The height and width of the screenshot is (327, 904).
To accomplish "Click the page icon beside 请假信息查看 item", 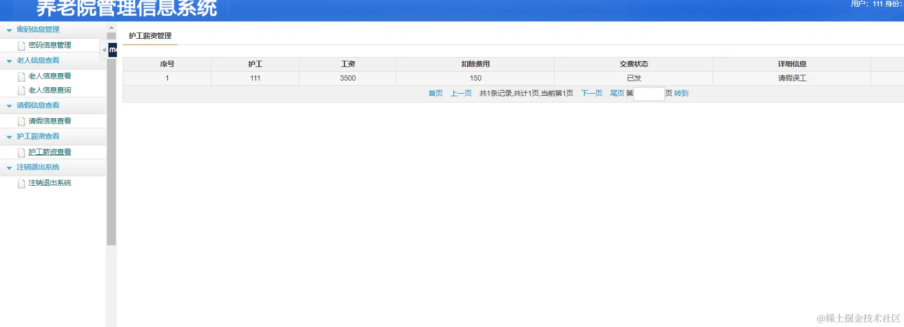I will coord(21,121).
